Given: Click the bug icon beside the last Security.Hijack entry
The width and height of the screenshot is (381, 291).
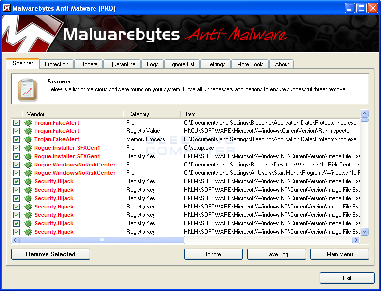Looking at the screenshot, I should click(x=28, y=232).
